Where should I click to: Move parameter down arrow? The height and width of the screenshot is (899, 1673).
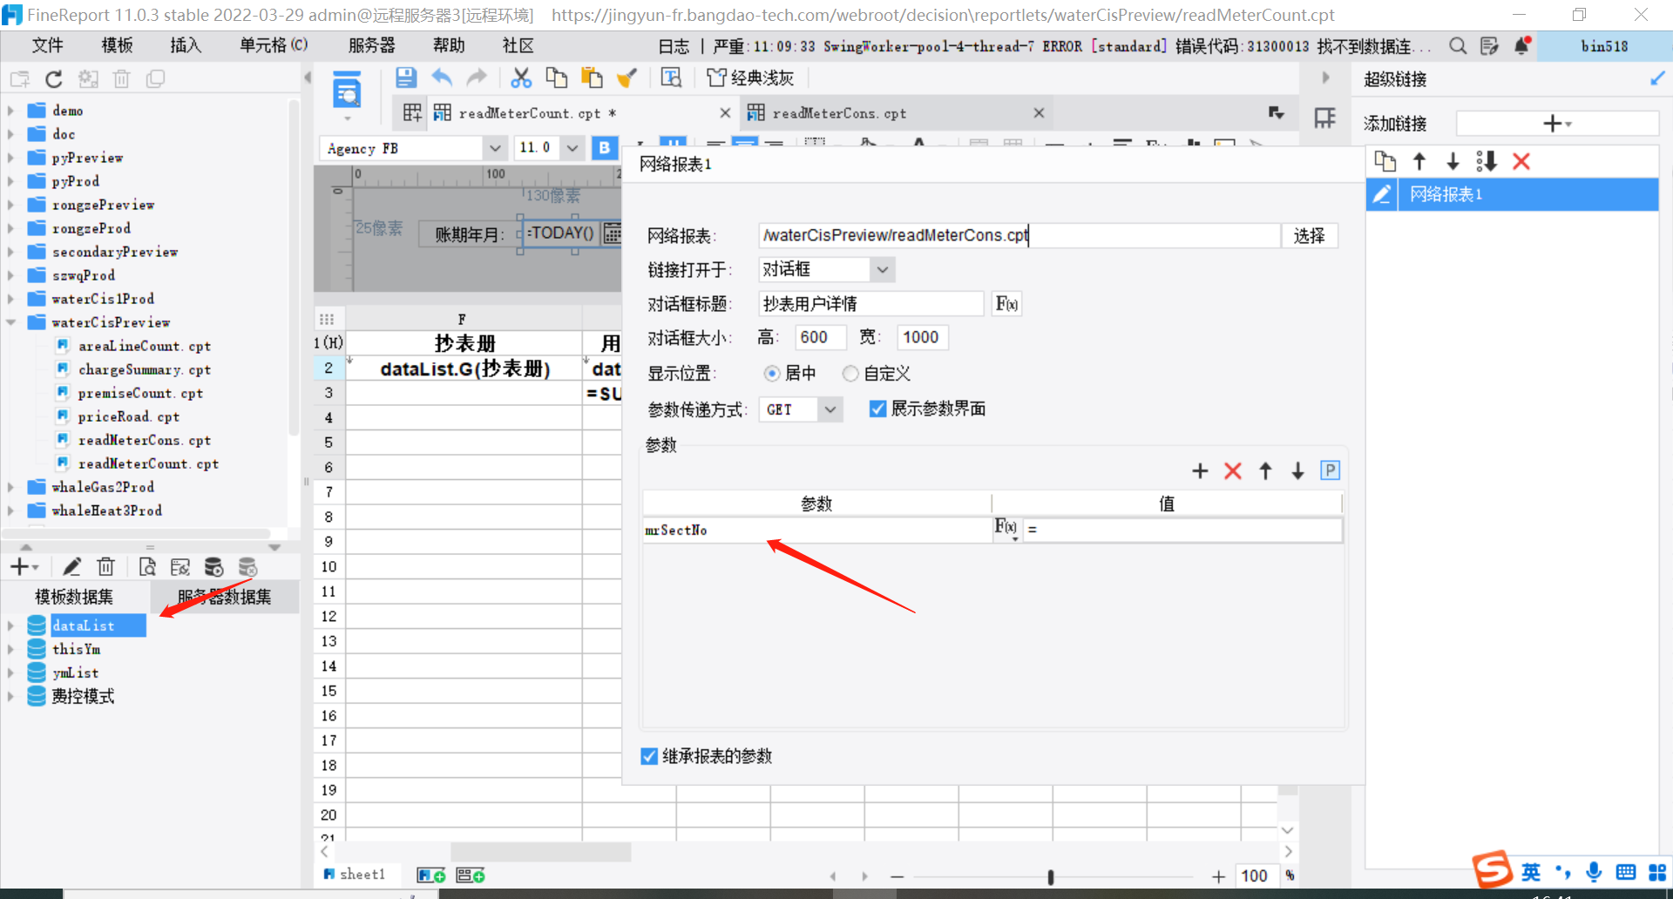coord(1297,471)
